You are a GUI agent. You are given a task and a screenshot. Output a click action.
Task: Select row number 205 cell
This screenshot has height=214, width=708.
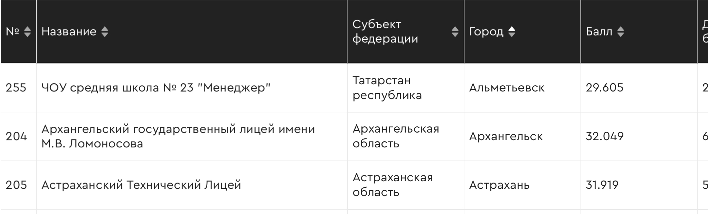tap(16, 185)
